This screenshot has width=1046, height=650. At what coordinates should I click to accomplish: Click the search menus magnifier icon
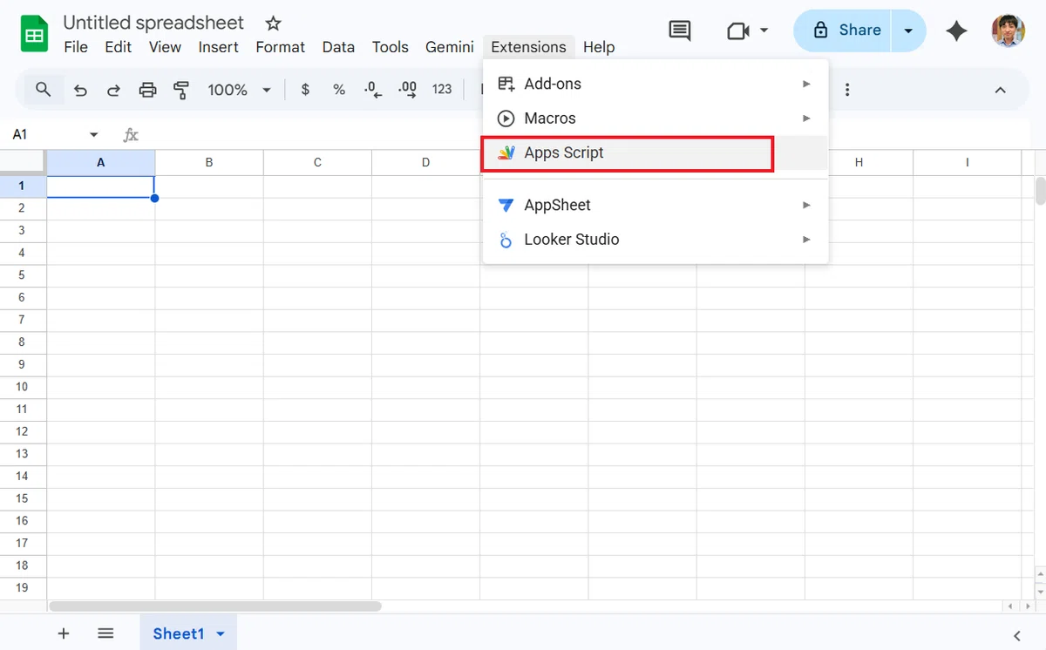coord(43,89)
